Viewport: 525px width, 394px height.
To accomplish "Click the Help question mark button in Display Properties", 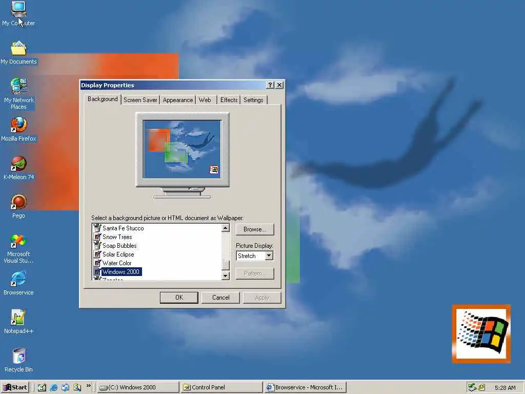I will (x=270, y=85).
